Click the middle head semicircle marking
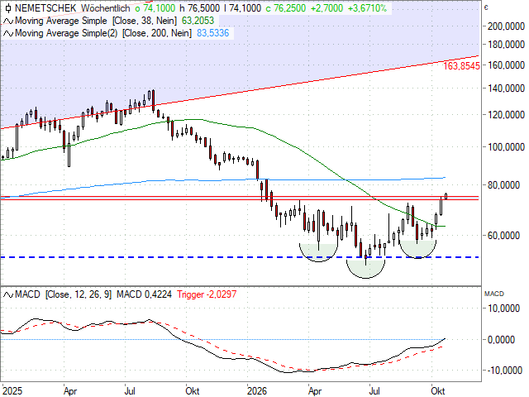529x397 pixels. pyautogui.click(x=365, y=268)
